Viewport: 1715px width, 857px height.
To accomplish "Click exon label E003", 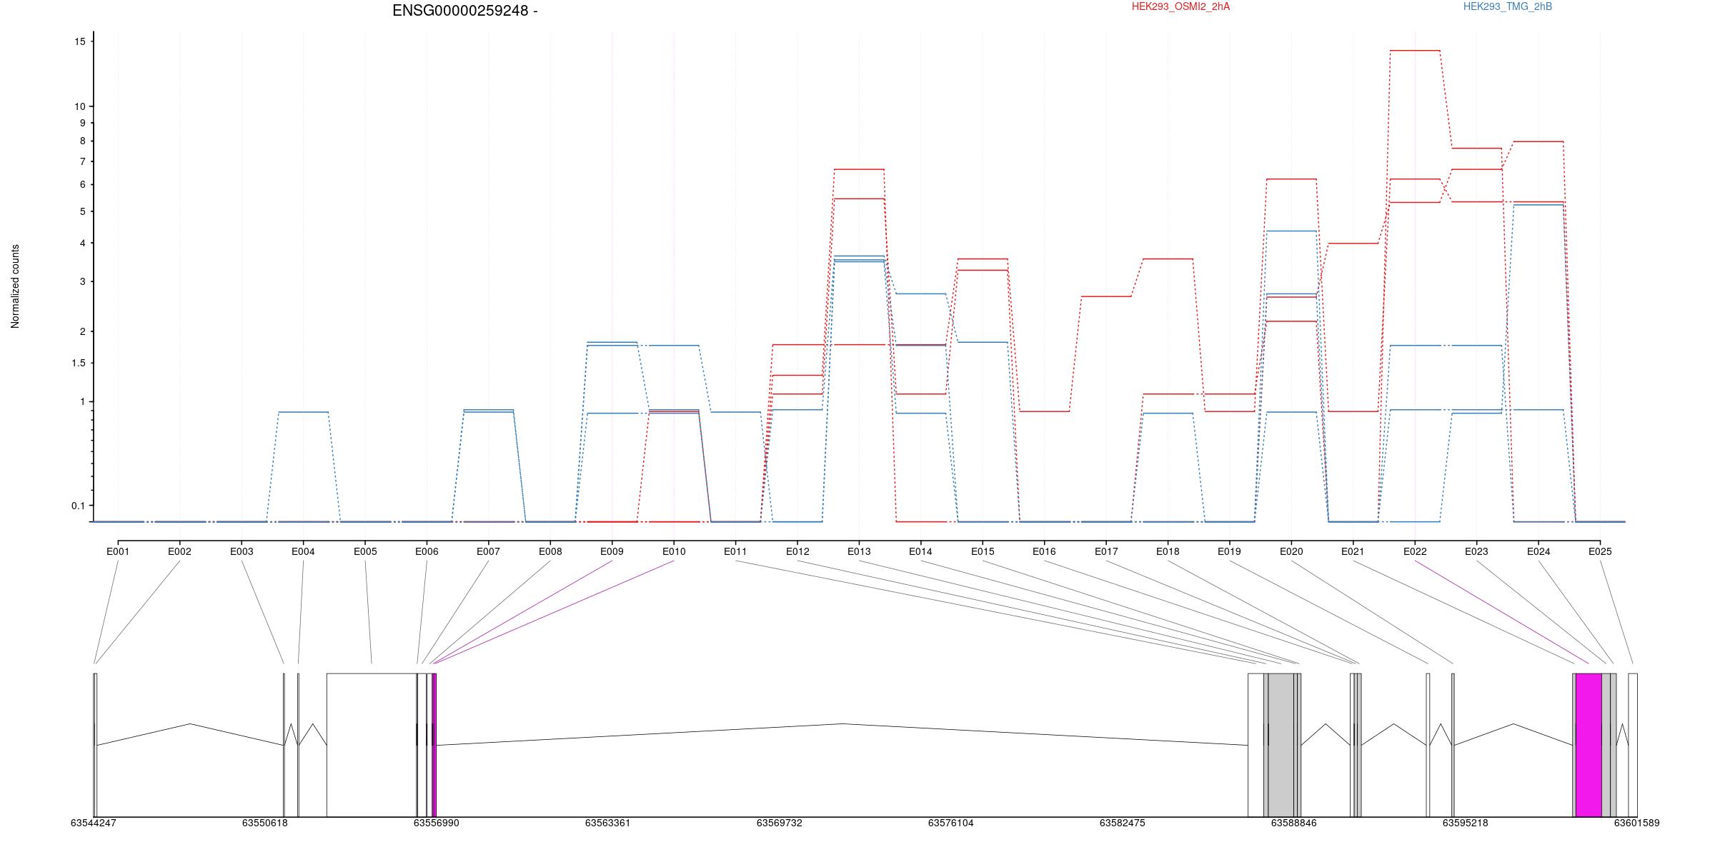I will 242,551.
